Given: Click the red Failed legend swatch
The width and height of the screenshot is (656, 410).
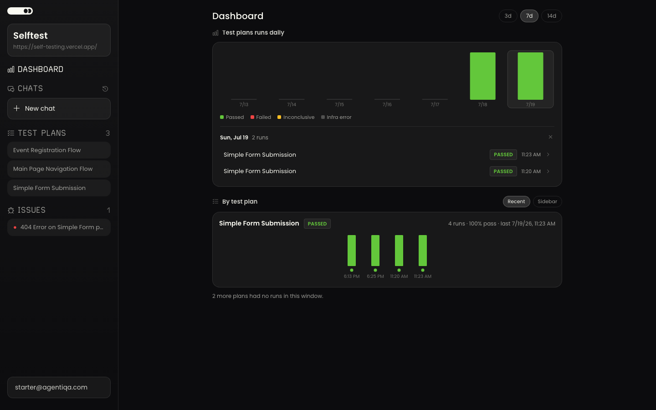Looking at the screenshot, I should click(252, 117).
